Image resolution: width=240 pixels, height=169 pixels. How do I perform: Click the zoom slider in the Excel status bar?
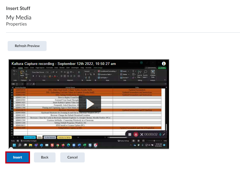pyautogui.click(x=154, y=141)
